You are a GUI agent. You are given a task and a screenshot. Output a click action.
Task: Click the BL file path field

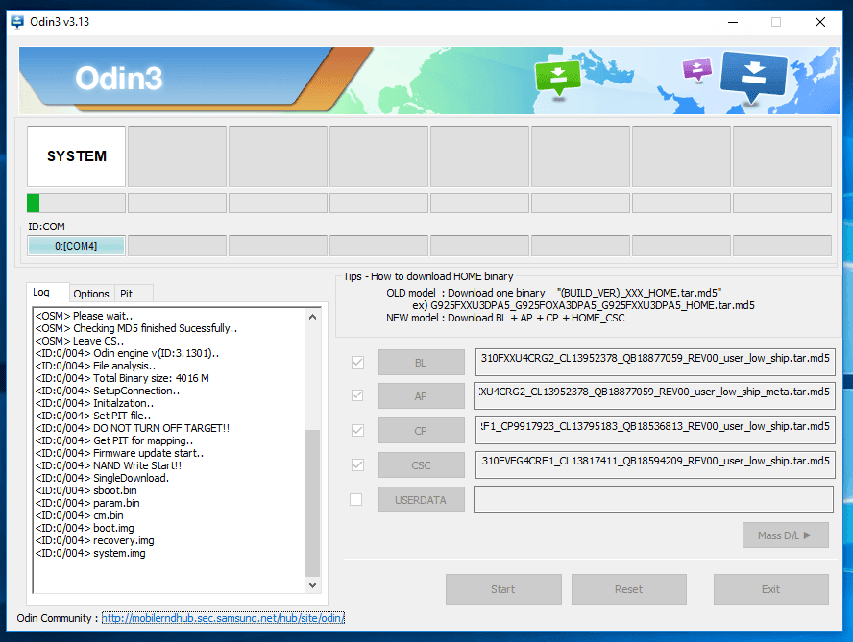(x=655, y=362)
